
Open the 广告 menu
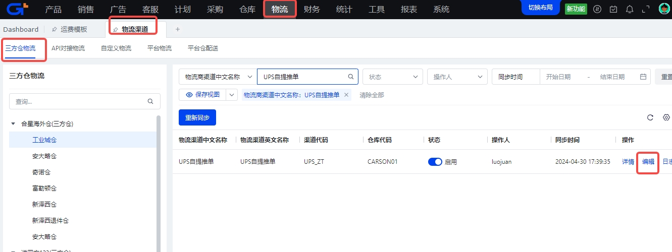tap(118, 9)
